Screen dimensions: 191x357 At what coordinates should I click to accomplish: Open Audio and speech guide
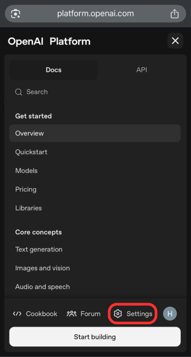tap(42, 287)
